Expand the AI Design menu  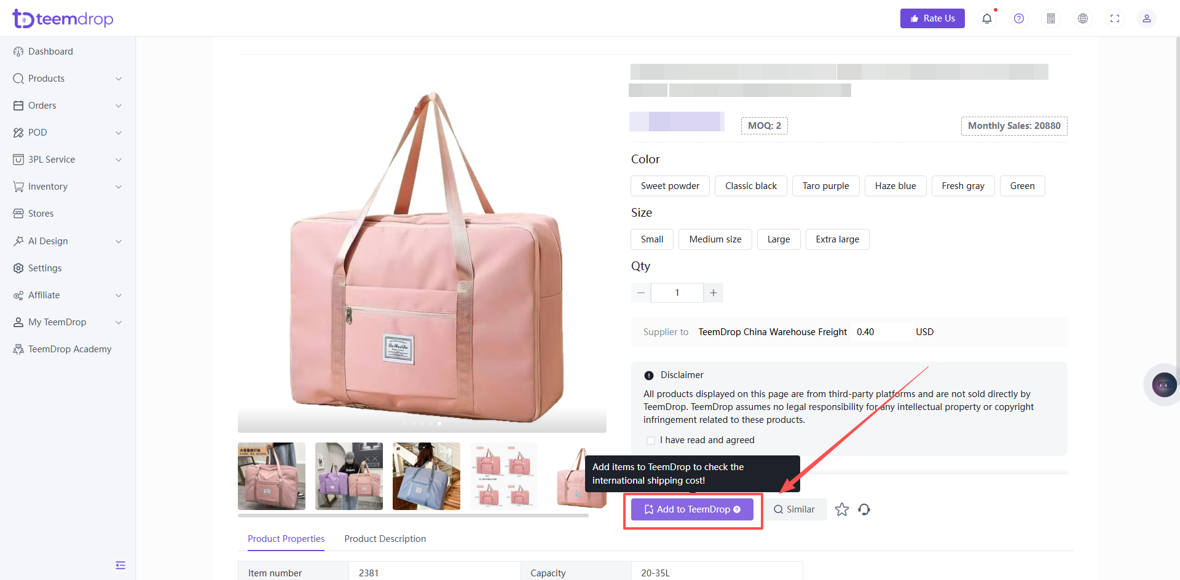[68, 241]
